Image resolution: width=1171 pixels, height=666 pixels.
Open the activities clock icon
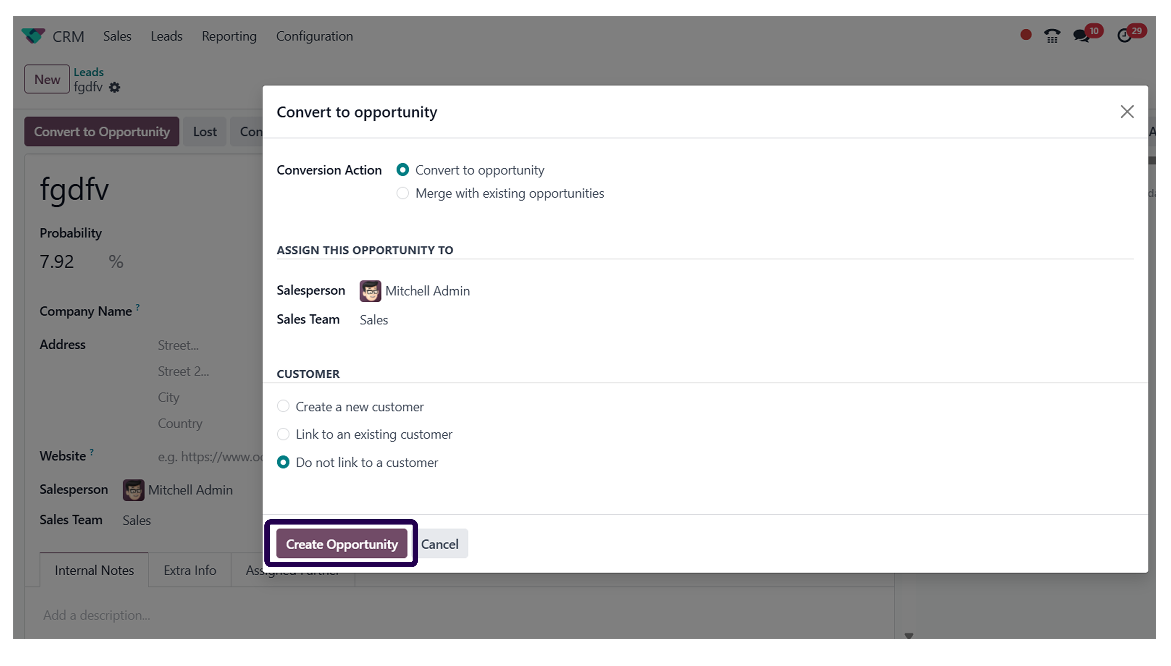[x=1124, y=36]
